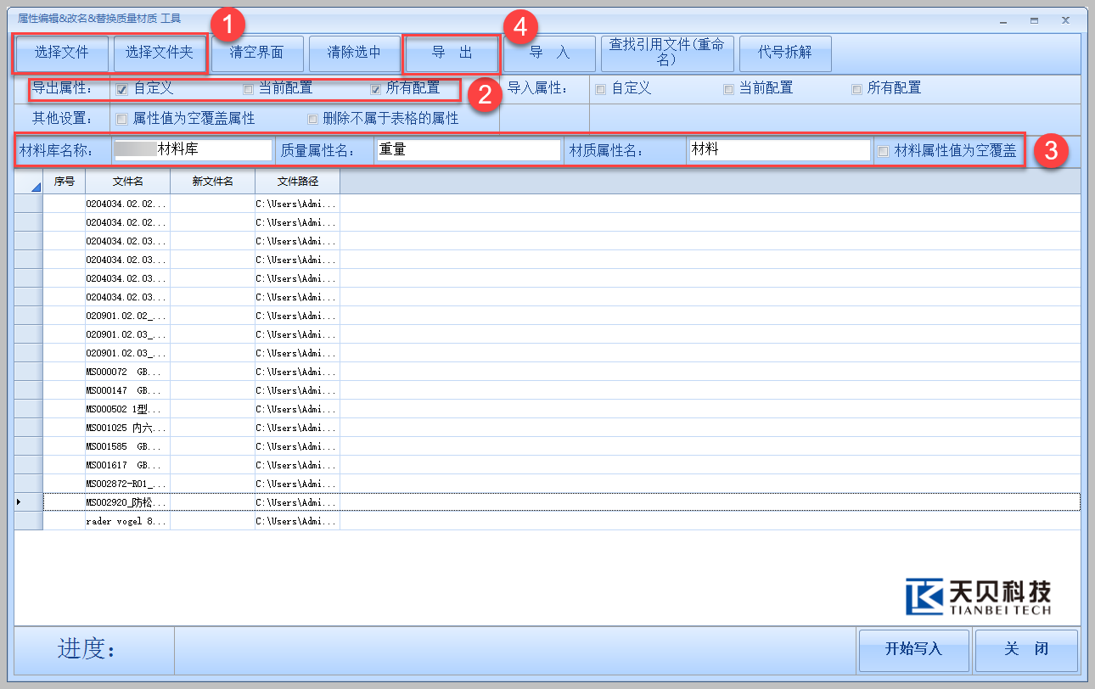The image size is (1095, 689).
Task: Focus the 材质属性名 text field
Action: tap(779, 151)
